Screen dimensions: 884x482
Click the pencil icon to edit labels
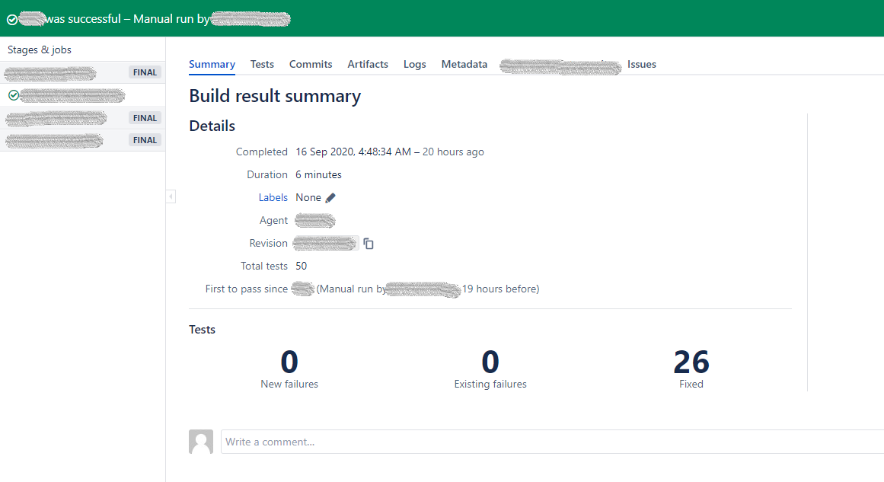[330, 198]
